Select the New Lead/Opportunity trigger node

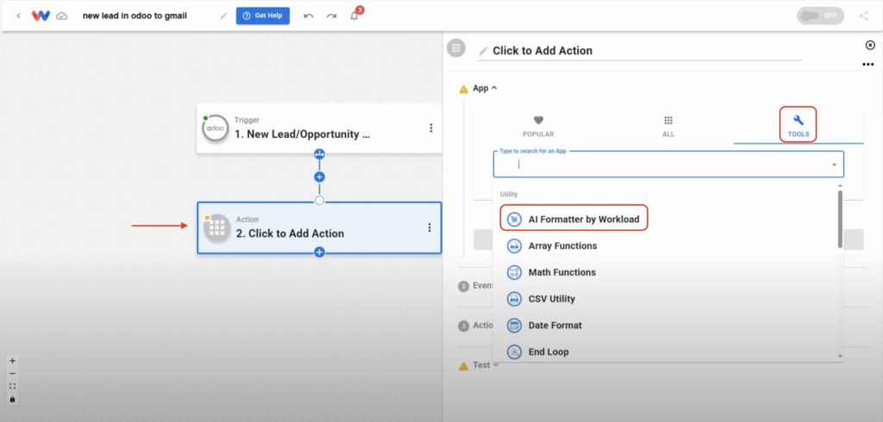pyautogui.click(x=319, y=128)
